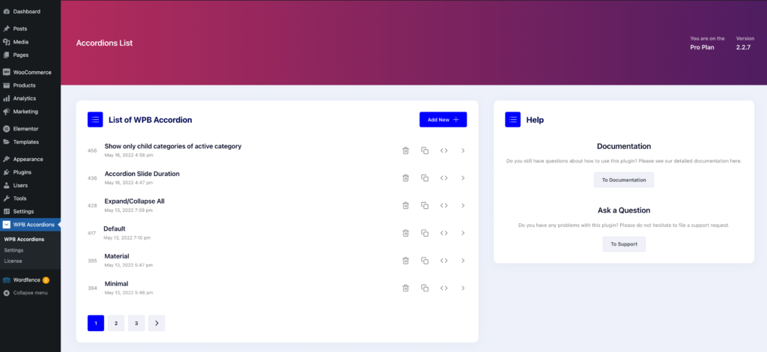This screenshot has height=352, width=767.
Task: Open Products in the admin sidebar
Action: [x=30, y=85]
